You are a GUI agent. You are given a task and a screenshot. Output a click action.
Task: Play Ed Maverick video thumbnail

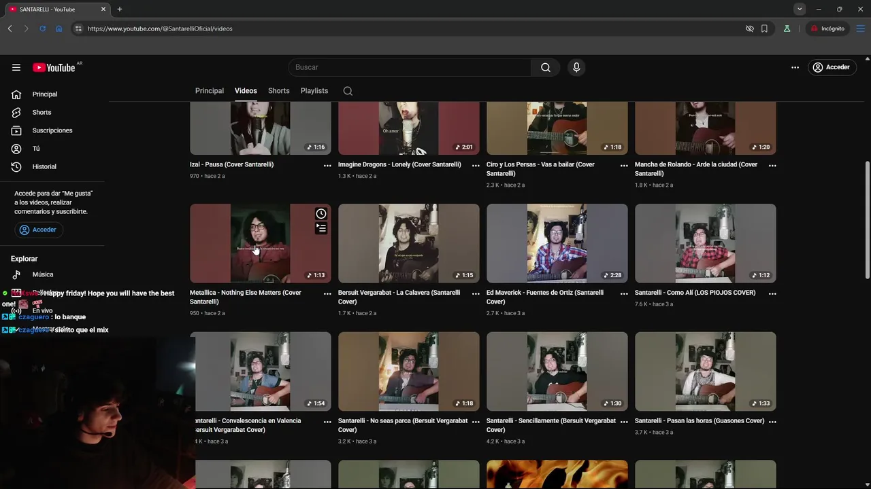(557, 243)
